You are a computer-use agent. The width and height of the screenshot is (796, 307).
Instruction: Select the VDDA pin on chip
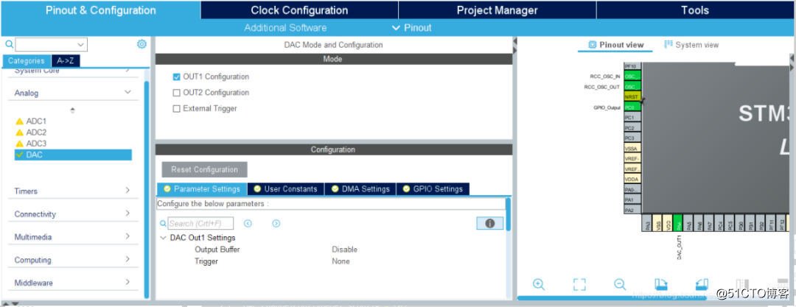click(x=632, y=179)
